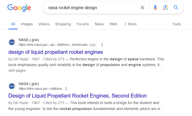
Task: Switch to the Images tab
Action: 27,24
